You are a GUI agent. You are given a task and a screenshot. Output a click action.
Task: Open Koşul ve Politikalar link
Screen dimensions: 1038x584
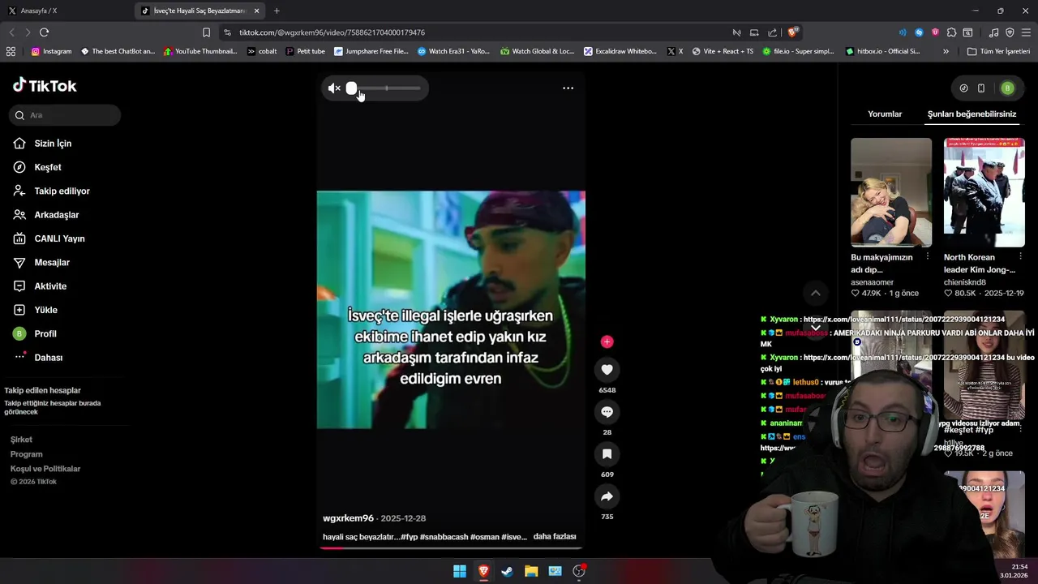click(x=45, y=469)
